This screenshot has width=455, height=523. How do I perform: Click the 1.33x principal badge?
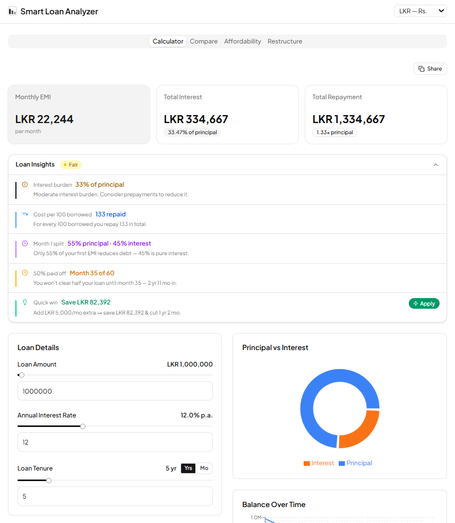[334, 133]
